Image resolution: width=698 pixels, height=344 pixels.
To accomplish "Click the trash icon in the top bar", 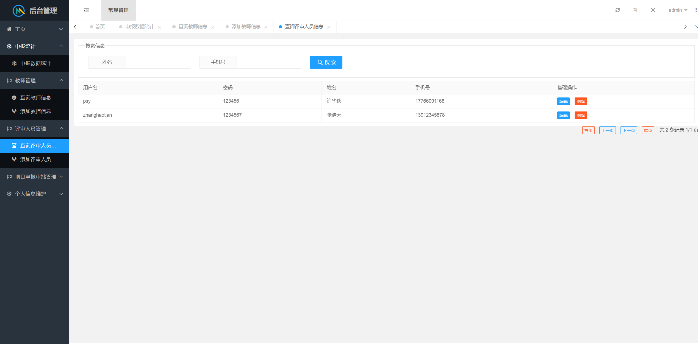I will 635,10.
